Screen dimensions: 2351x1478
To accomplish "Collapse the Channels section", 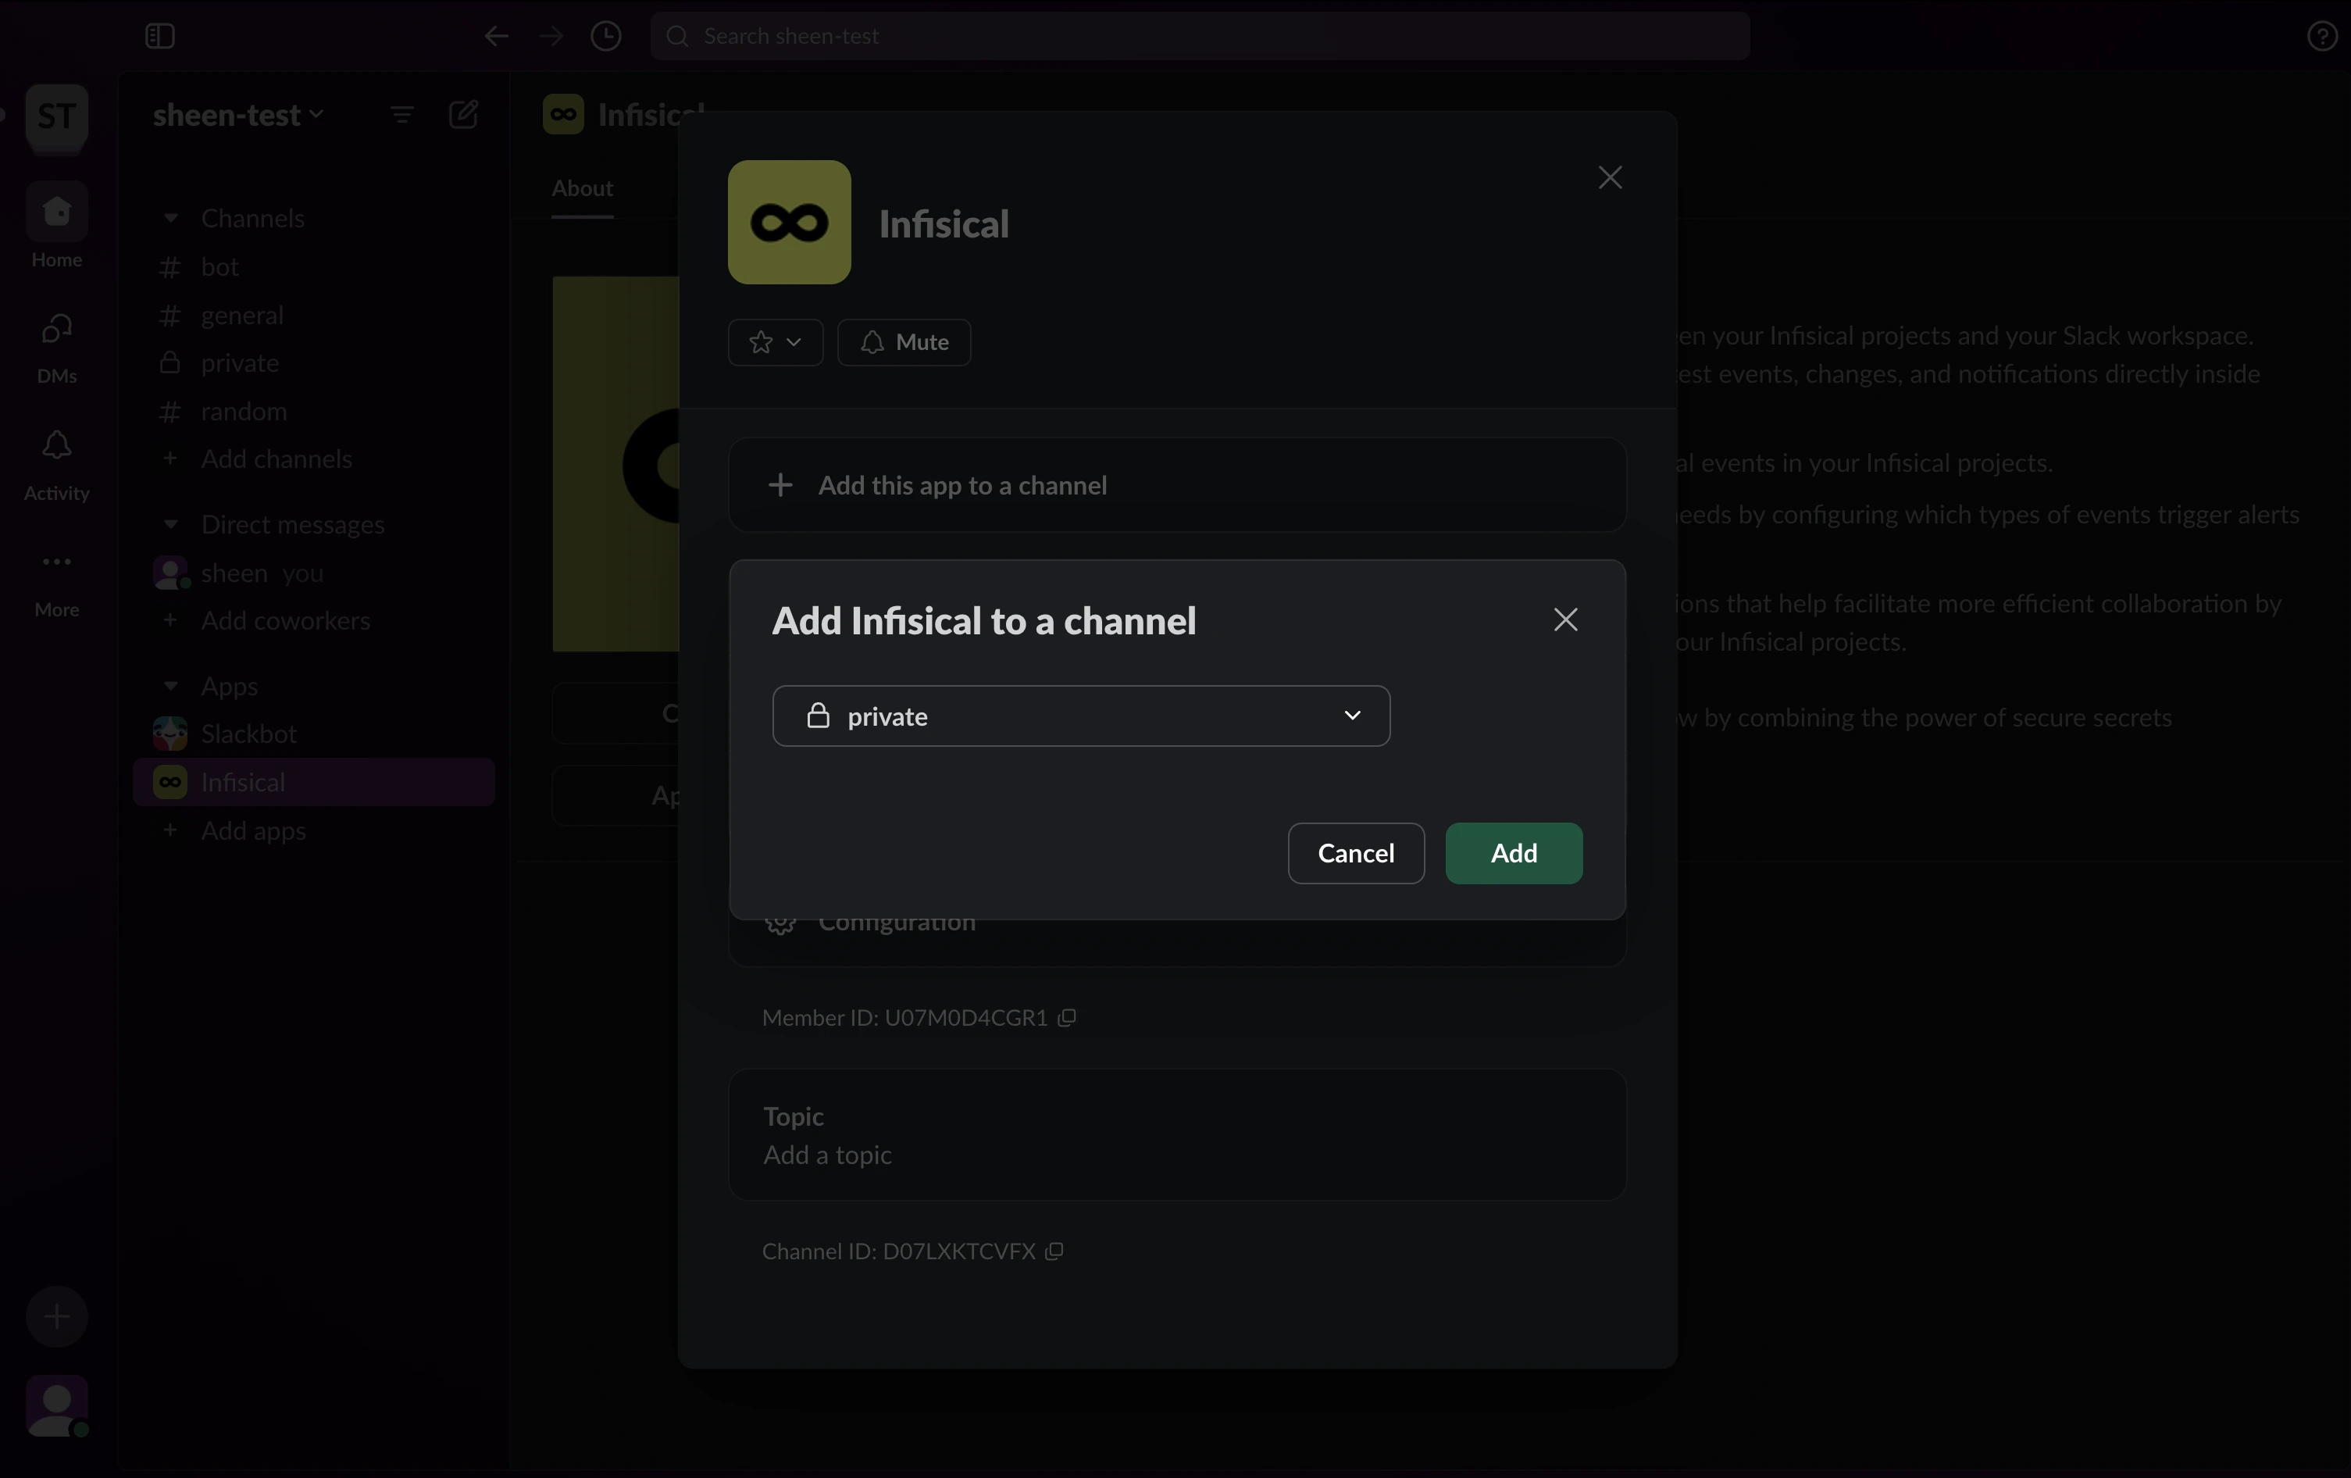I will [171, 218].
